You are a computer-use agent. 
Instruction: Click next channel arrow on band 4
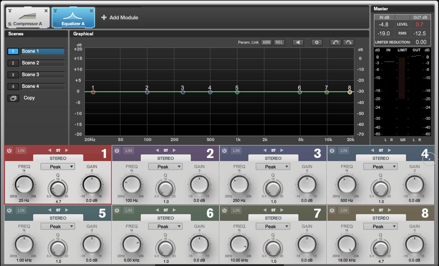(x=389, y=150)
